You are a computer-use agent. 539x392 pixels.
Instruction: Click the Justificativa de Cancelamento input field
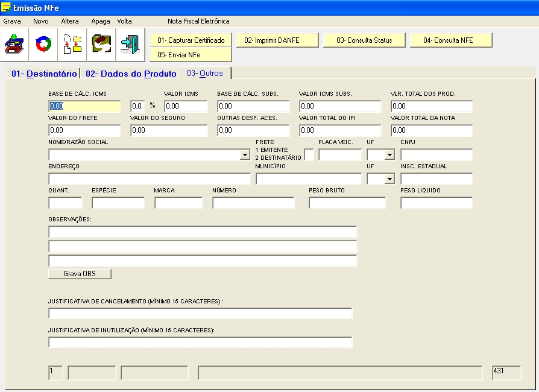(200, 314)
